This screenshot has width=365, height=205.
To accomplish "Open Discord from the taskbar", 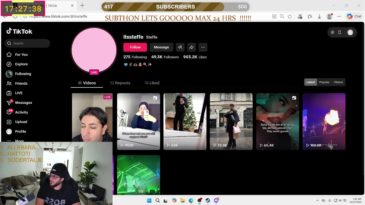I will click(x=216, y=200).
